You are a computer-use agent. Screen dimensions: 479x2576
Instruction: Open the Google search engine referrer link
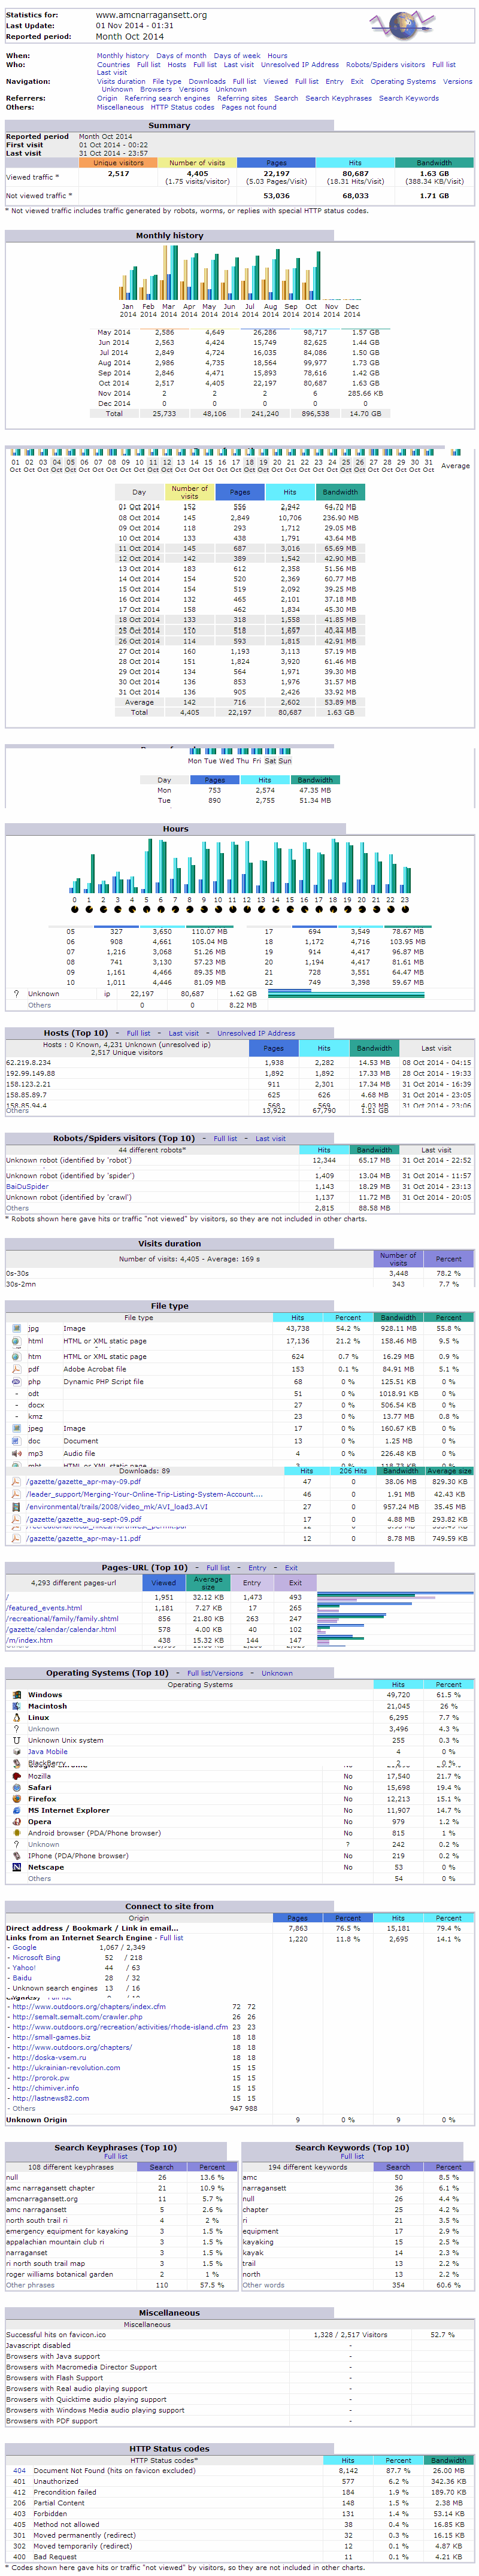[x=24, y=1947]
